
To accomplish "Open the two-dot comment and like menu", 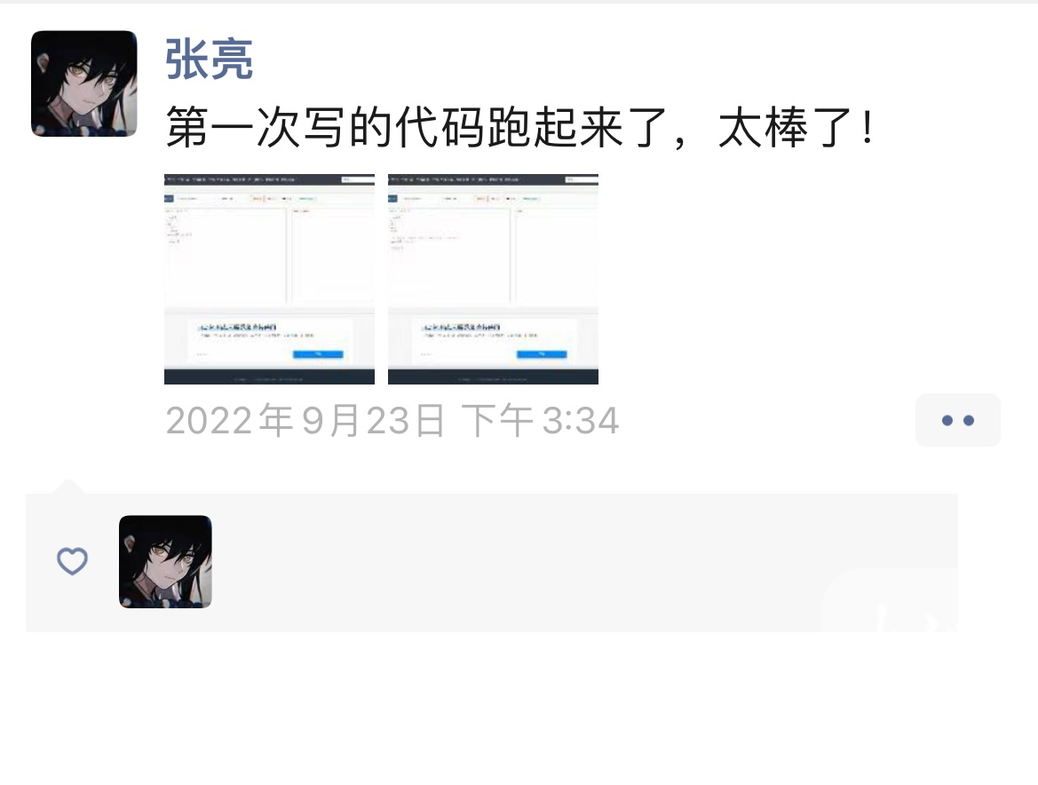I will tap(957, 420).
